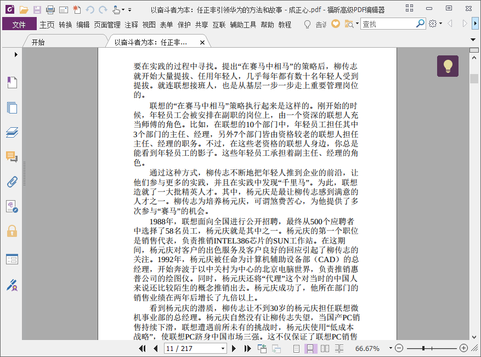Switch to single page view mode
Screen dimensions: 481x357
(x=296, y=348)
